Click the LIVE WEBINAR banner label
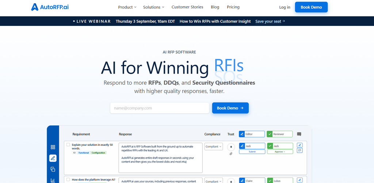 tap(92, 21)
